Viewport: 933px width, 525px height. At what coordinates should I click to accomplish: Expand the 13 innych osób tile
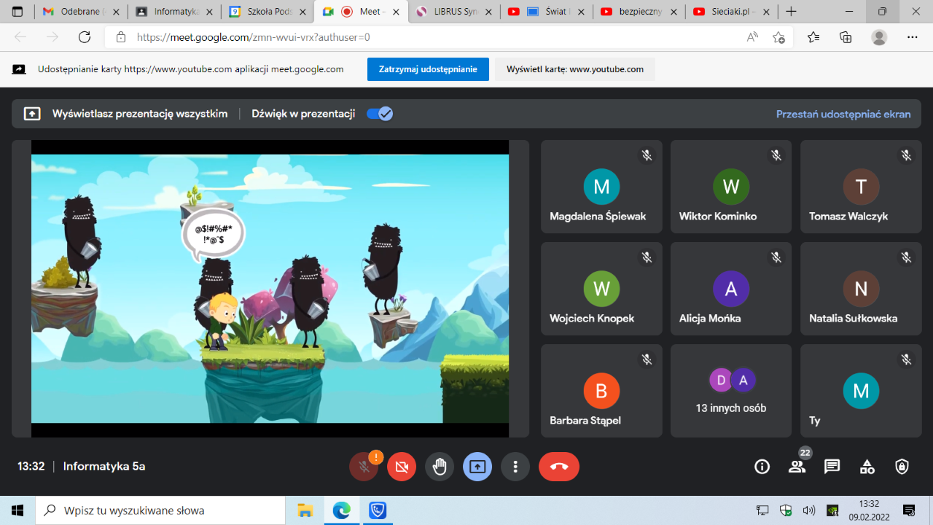(731, 391)
